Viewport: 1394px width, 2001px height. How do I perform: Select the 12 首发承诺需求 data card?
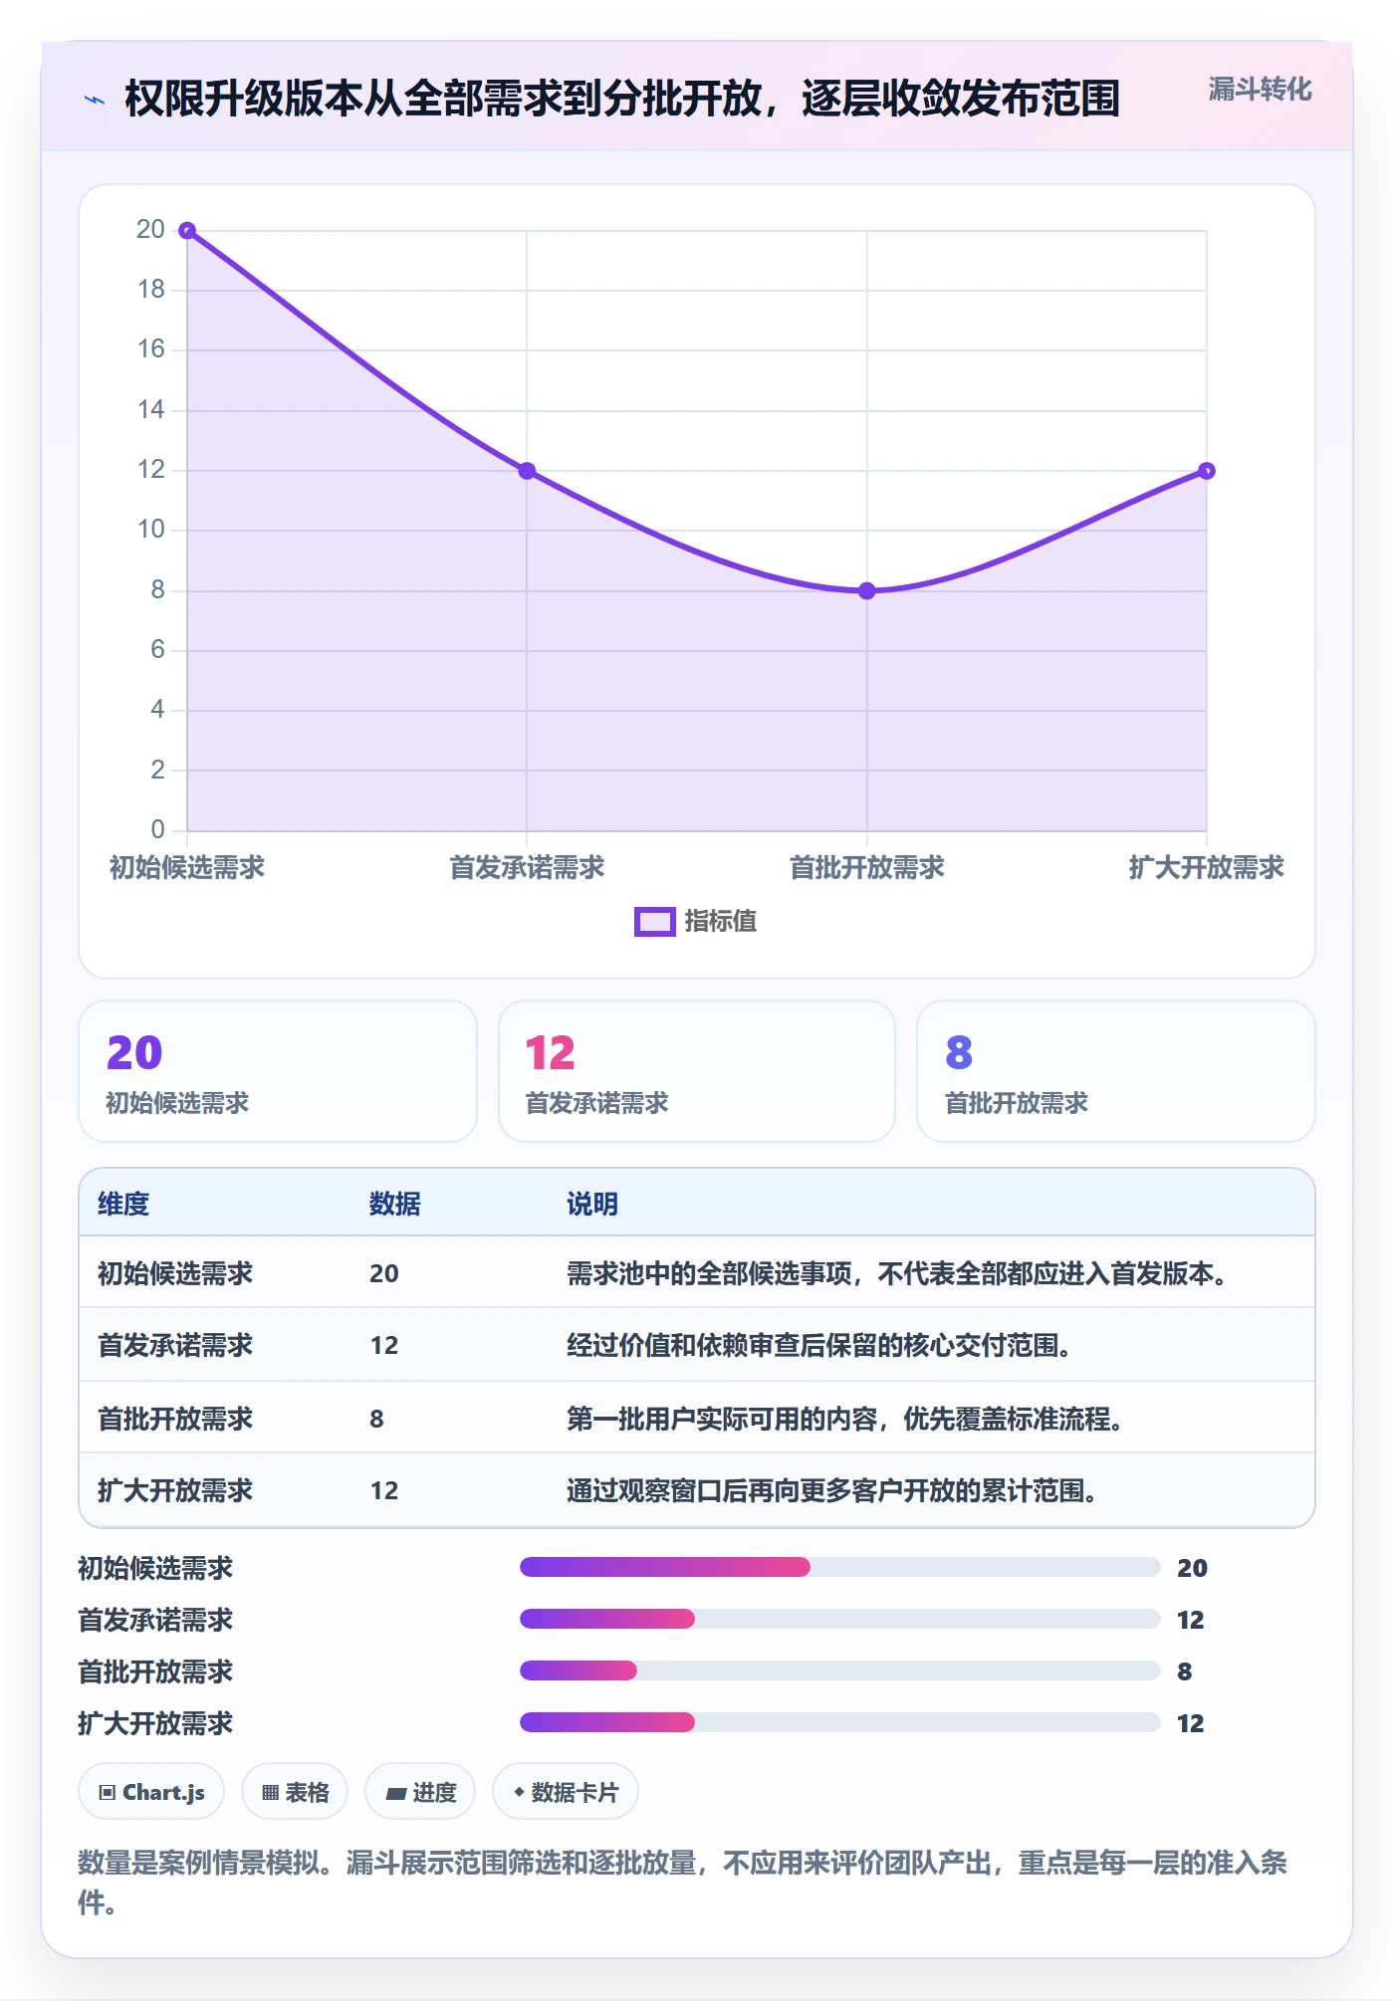click(697, 1071)
